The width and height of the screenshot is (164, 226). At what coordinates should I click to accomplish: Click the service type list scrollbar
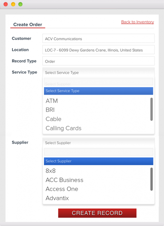coord(151,109)
